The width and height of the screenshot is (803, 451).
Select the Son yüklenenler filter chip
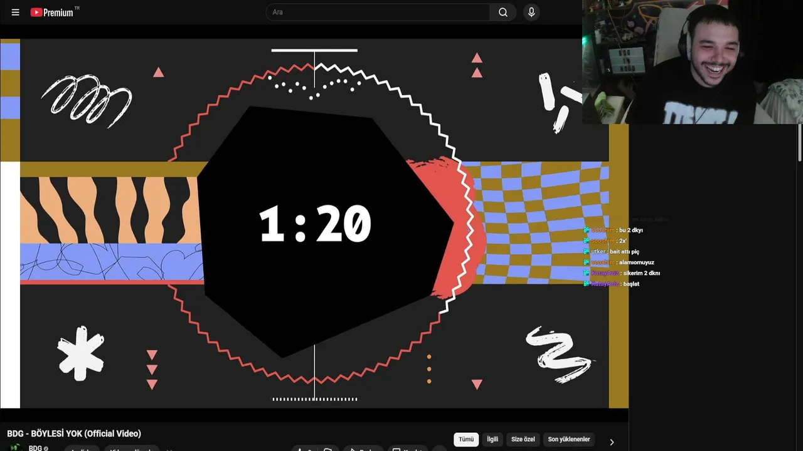click(569, 440)
